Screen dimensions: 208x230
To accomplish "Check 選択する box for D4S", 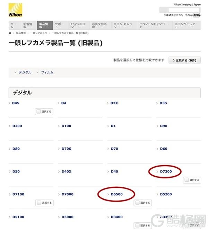I will (38, 112).
